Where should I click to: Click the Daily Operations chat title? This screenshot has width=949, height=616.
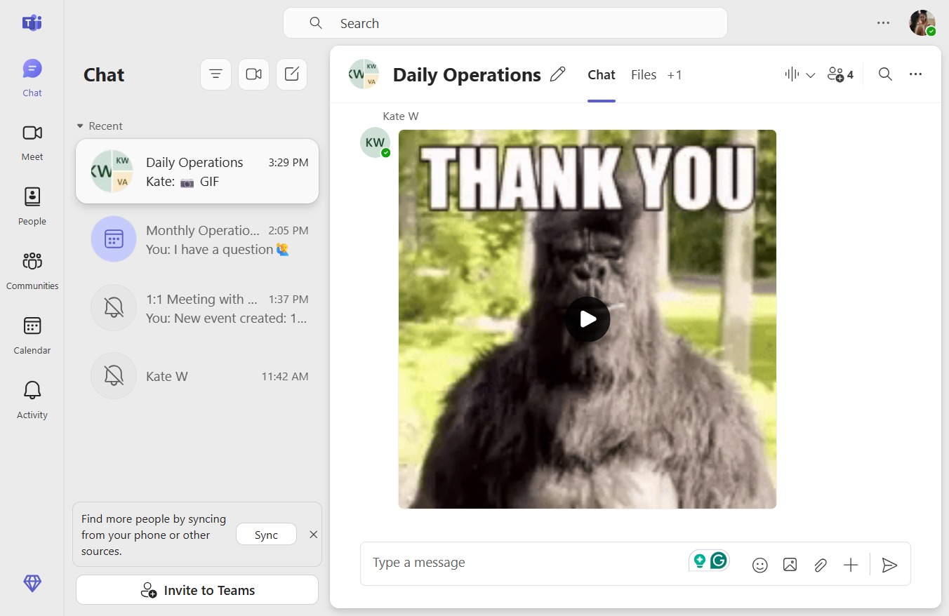pyautogui.click(x=467, y=75)
